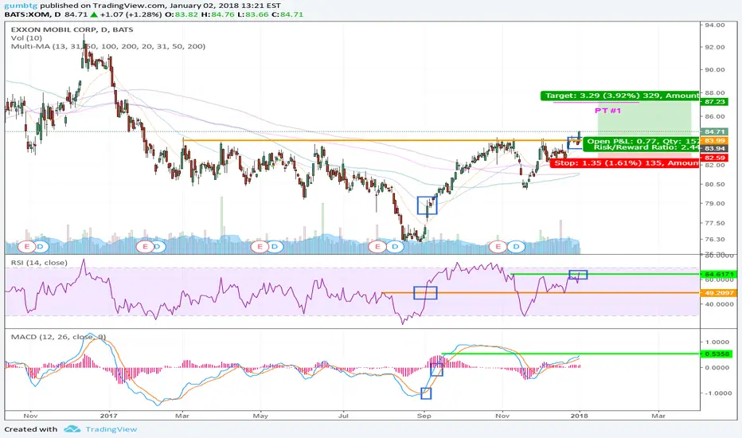742x438 pixels.
Task: Click the 0.0000 MACD axis label
Action: [x=717, y=367]
